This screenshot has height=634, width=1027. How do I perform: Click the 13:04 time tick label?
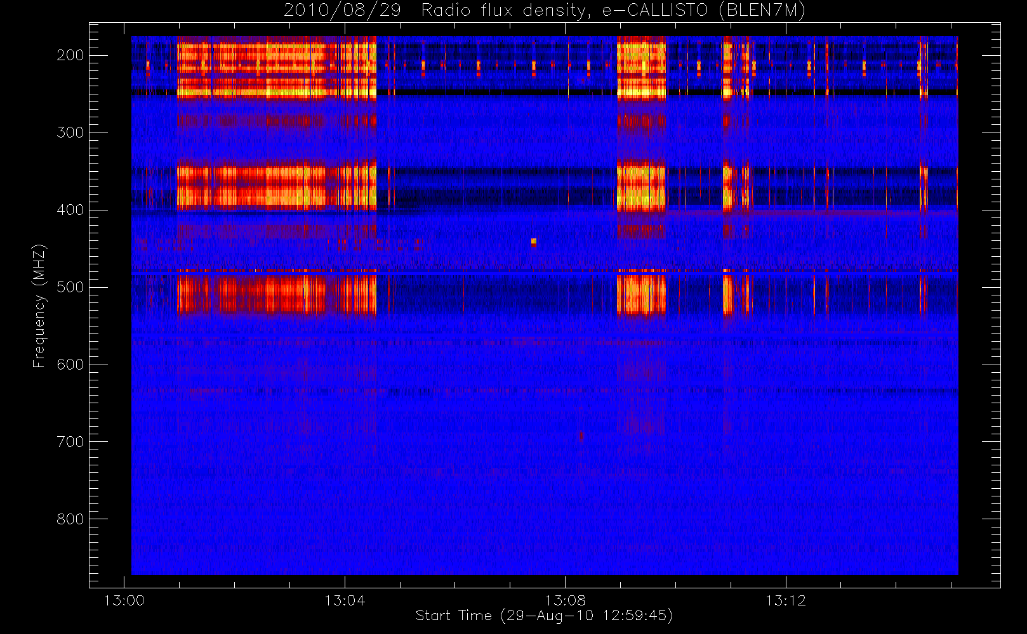(x=345, y=600)
